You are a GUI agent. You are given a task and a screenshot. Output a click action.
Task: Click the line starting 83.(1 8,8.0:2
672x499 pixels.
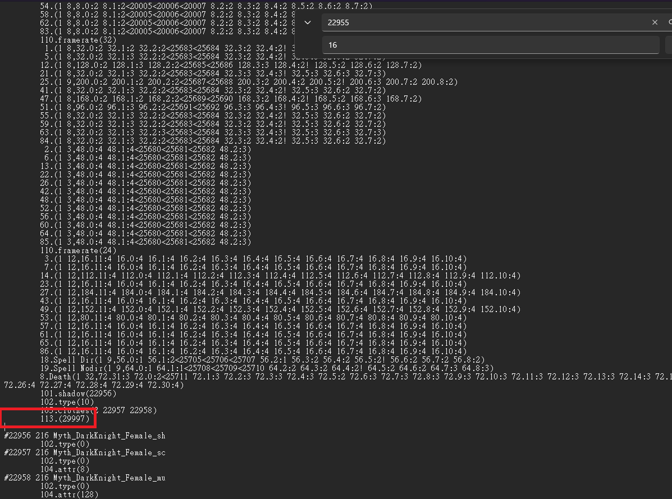click(x=167, y=31)
